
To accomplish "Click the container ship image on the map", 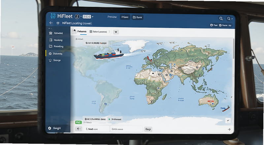I will coord(109,54).
